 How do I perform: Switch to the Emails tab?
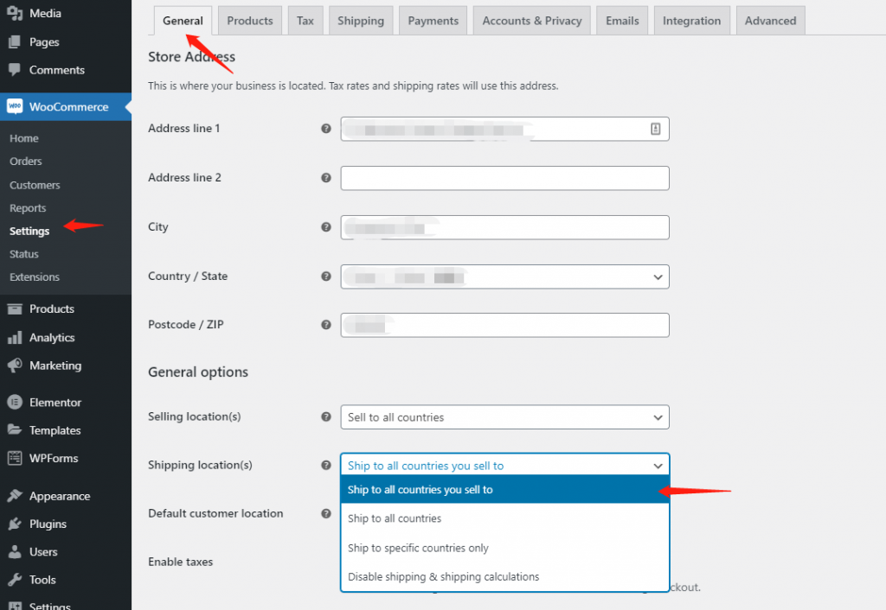click(x=622, y=21)
